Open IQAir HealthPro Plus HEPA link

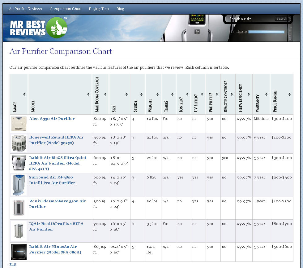pos(56,226)
